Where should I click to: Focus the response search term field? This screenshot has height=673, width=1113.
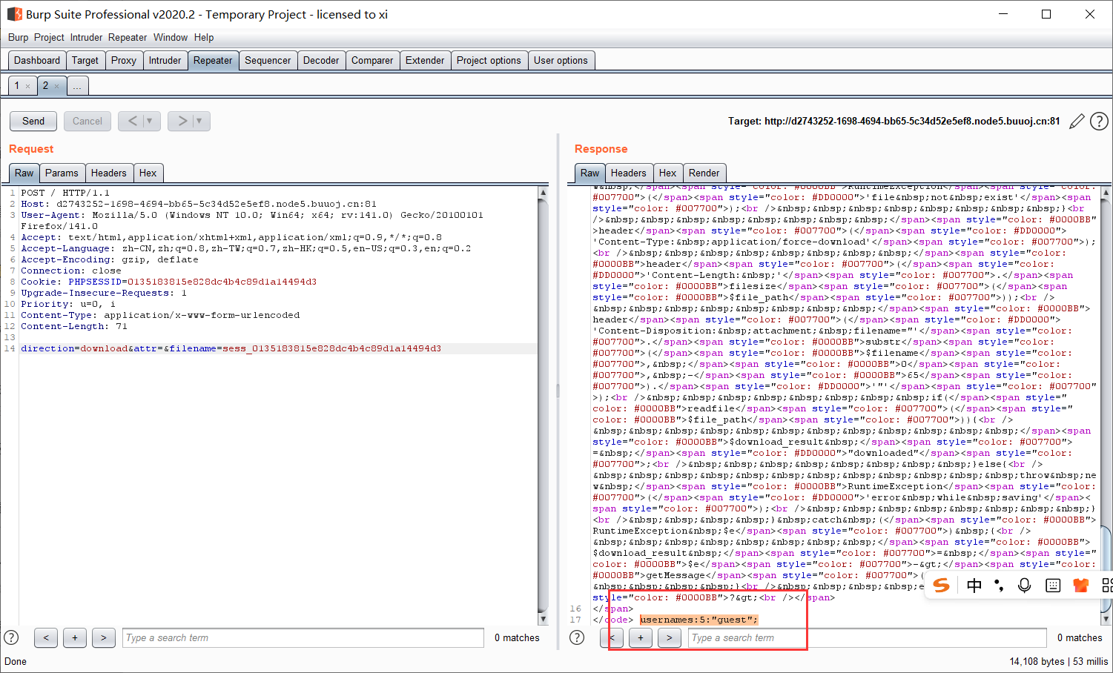[x=868, y=637]
